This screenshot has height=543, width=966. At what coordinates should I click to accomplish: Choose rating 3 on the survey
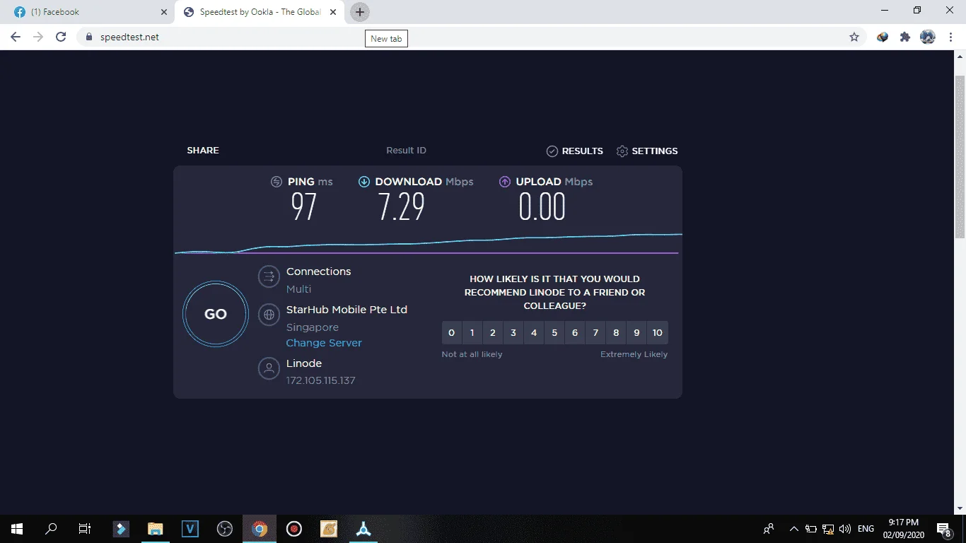pos(513,333)
